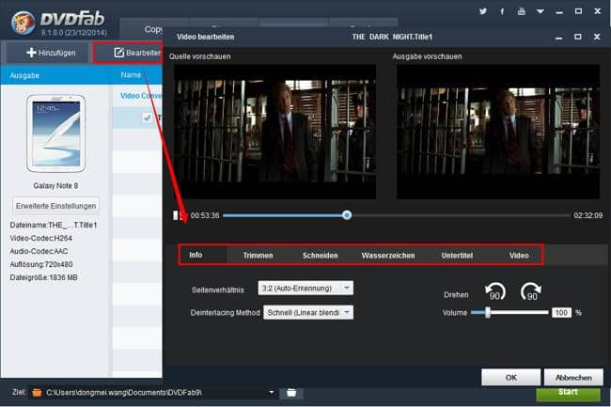Switch to the Trimmen tab
611x407 pixels.
258,256
